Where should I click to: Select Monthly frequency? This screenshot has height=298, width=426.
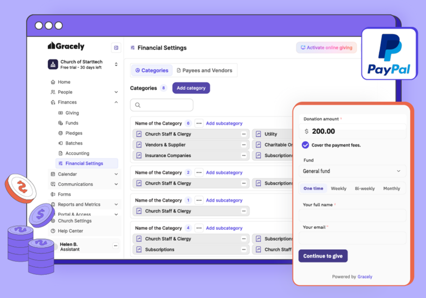pyautogui.click(x=392, y=188)
